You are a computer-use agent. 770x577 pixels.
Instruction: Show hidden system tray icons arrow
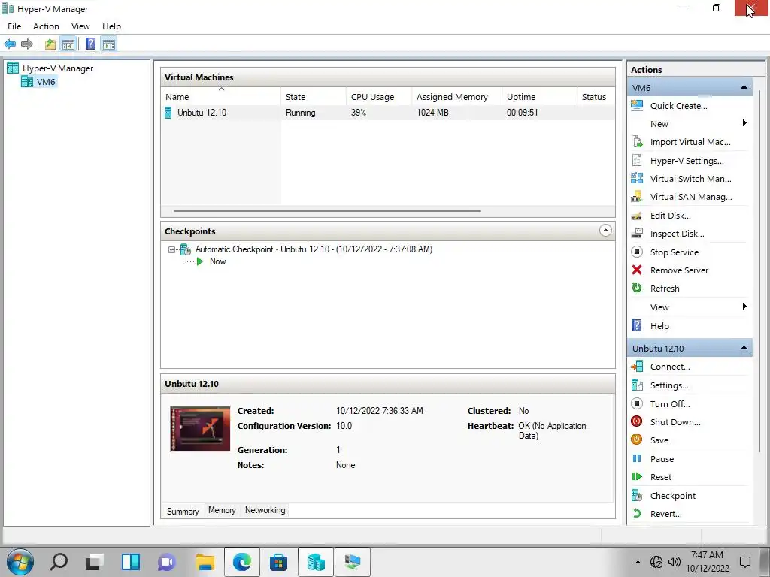pyautogui.click(x=638, y=562)
